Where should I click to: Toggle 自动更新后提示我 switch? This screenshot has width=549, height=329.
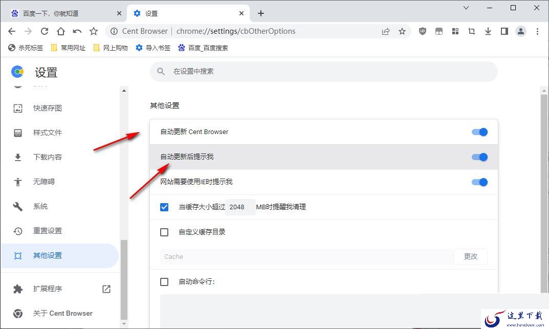(x=479, y=157)
